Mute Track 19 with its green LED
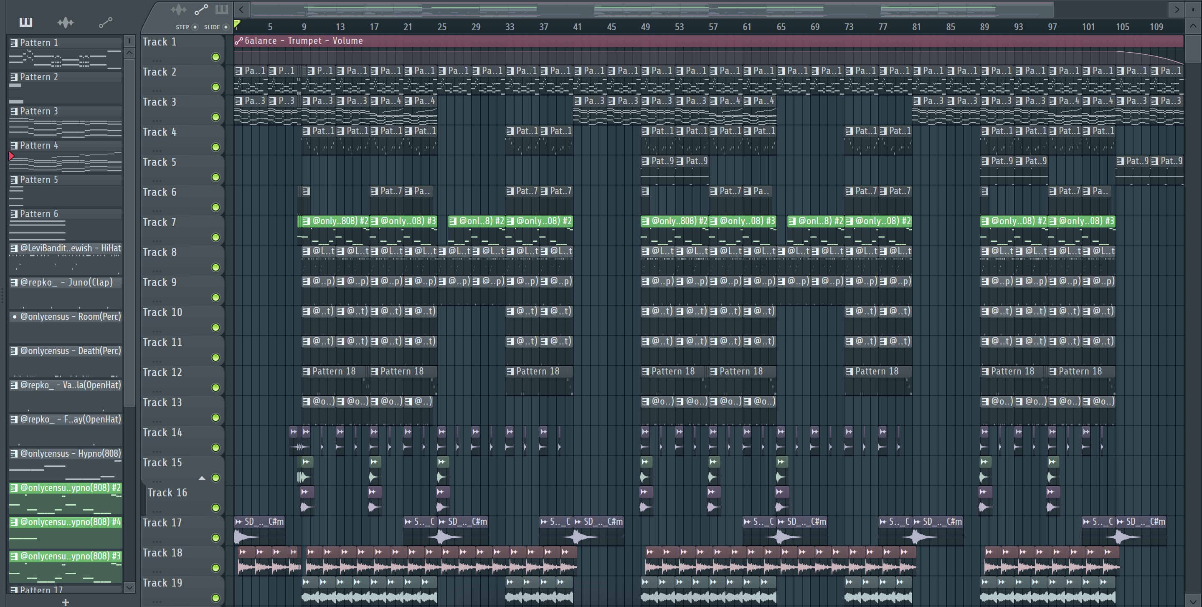This screenshot has height=607, width=1202. click(x=216, y=598)
